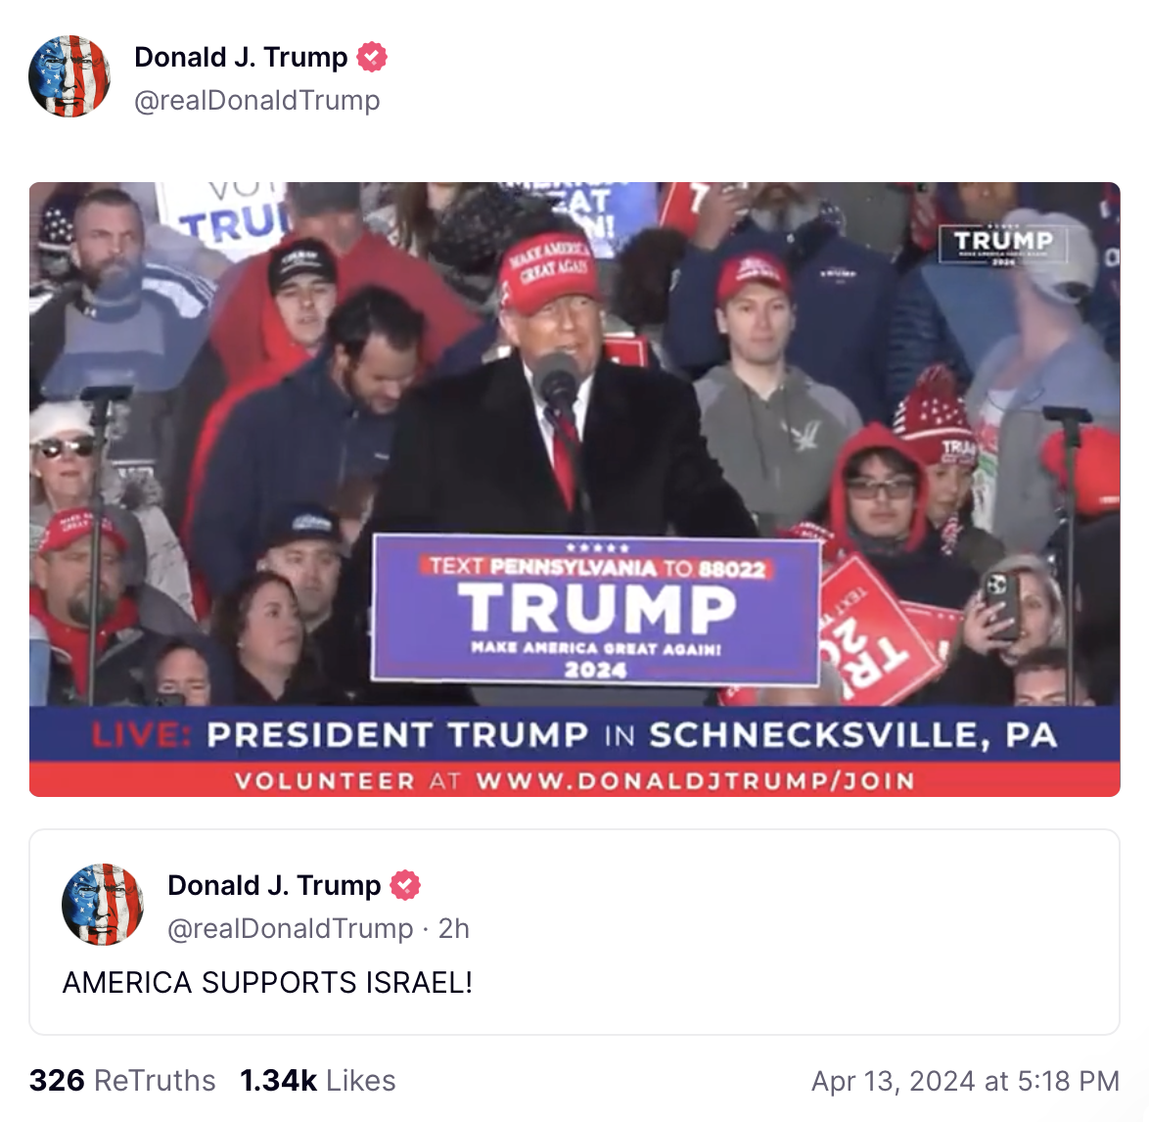Open the avatar inside the quoted post
Image resolution: width=1149 pixels, height=1122 pixels.
[x=103, y=905]
